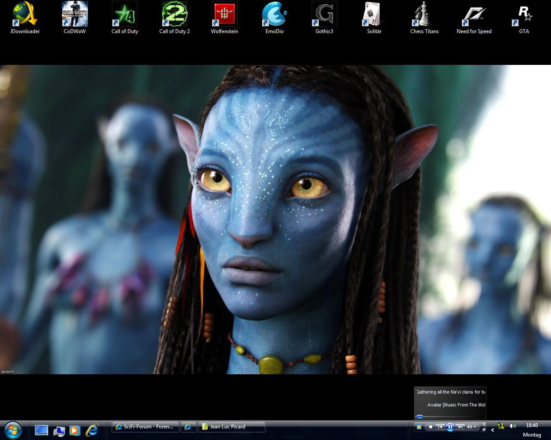
Task: Select the CoDWaW desktop icon
Action: [74, 15]
